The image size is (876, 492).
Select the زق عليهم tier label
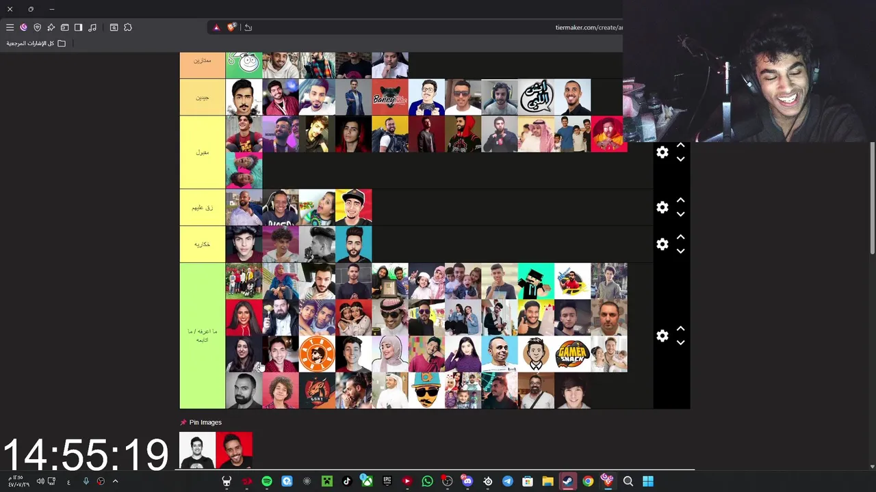202,208
